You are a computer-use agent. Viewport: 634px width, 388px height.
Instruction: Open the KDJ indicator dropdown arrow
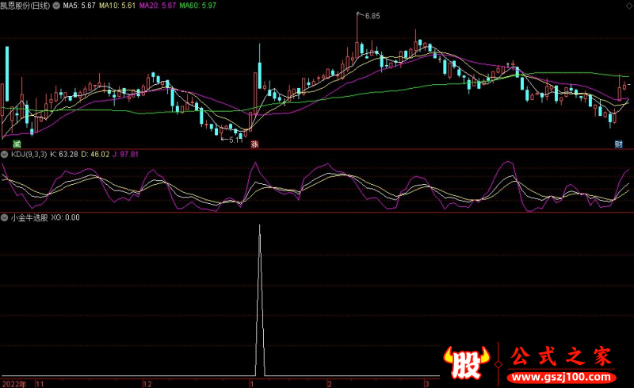(5, 154)
